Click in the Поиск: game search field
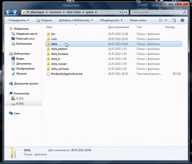 pyautogui.click(x=156, y=12)
